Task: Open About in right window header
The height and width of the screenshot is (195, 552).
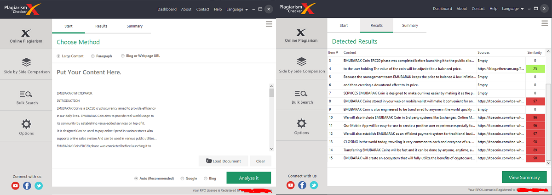Action: (x=462, y=9)
